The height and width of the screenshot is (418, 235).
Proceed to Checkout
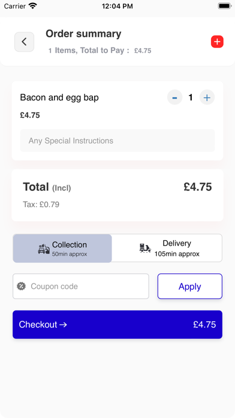117,324
